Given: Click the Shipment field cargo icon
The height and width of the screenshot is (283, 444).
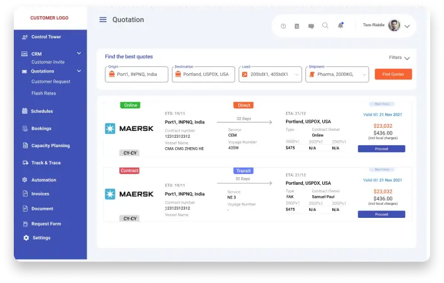Looking at the screenshot, I should point(312,75).
